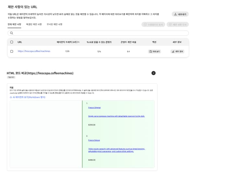The image size is (243, 174).
Task: Click the % AI로 읽을 수 있는 콘텐츠 header
Action: 99,42
